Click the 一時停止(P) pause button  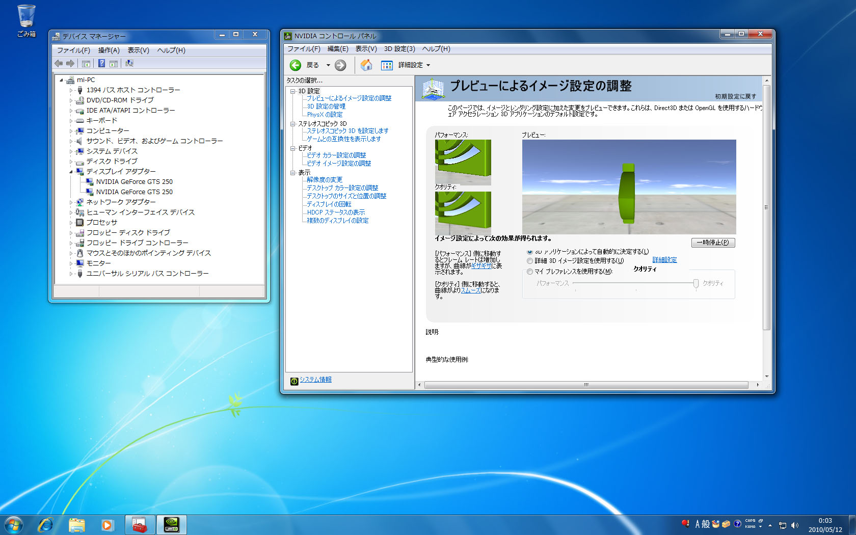[x=713, y=243]
